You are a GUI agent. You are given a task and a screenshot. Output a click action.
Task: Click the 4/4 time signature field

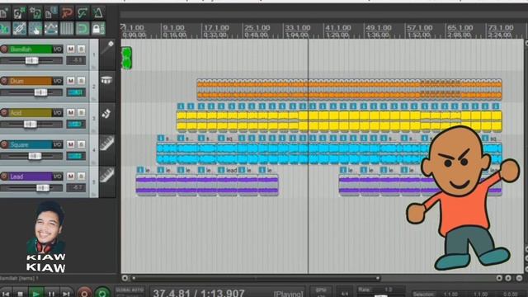(345, 294)
